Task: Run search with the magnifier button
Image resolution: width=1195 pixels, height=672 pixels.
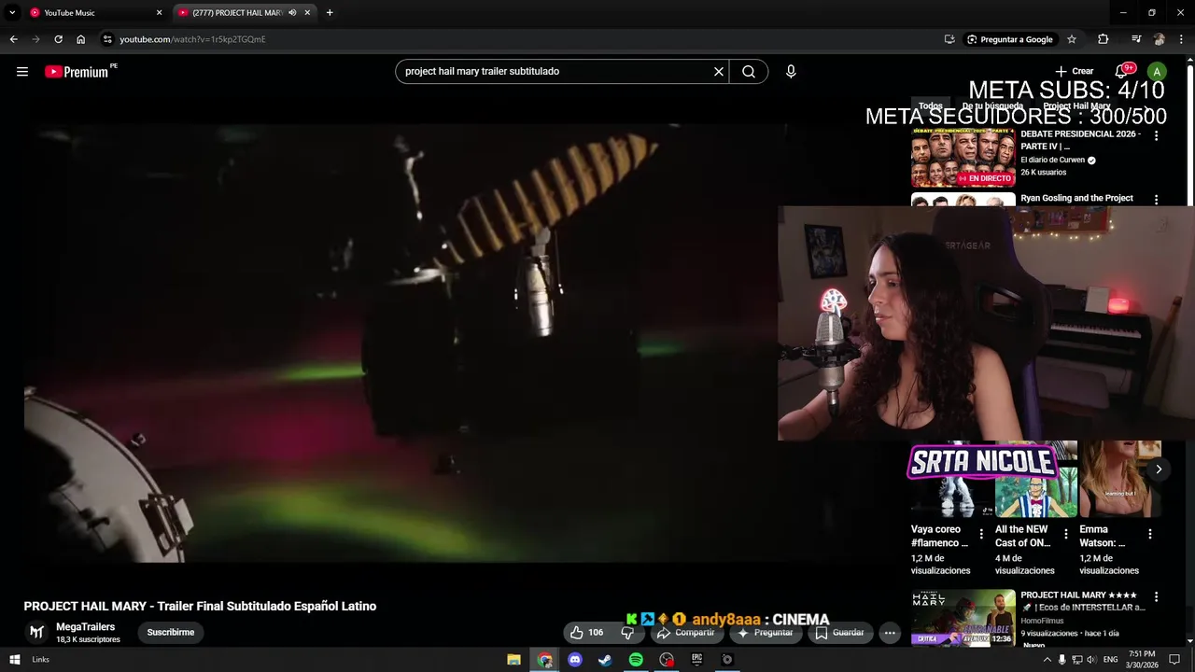Action: tap(749, 71)
